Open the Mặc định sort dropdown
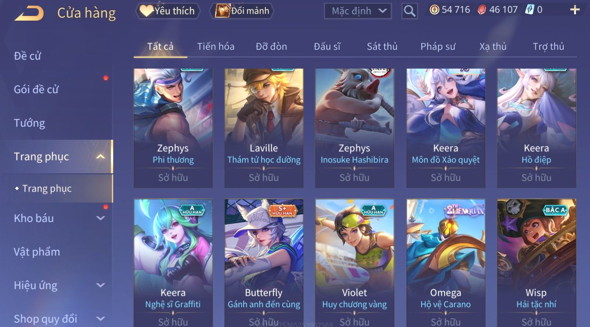 pyautogui.click(x=358, y=11)
